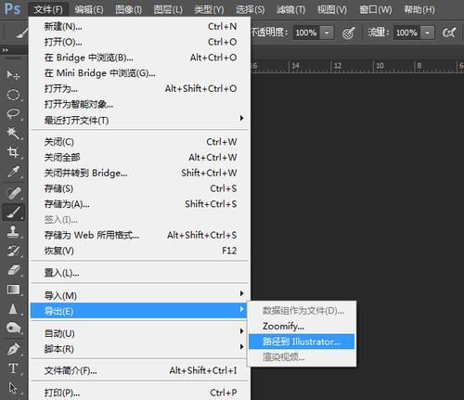Open the 文件(F) menu
The image size is (464, 400).
pos(48,9)
